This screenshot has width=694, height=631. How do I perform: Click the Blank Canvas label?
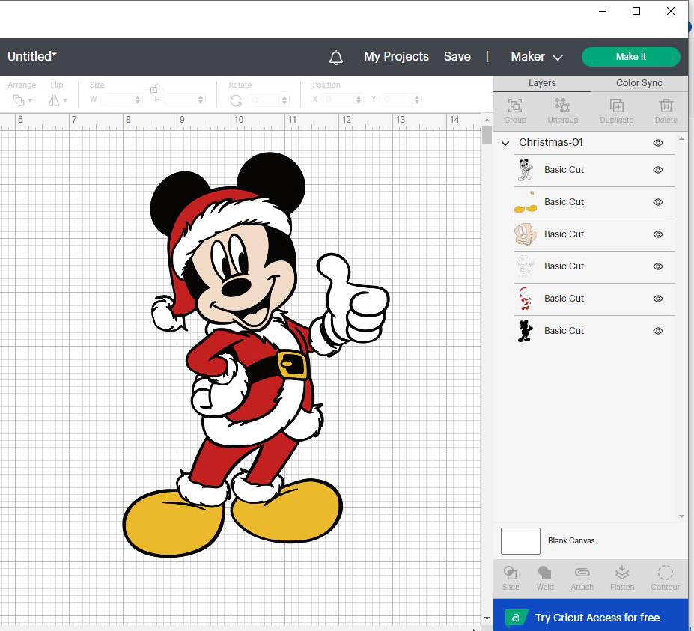(x=571, y=540)
